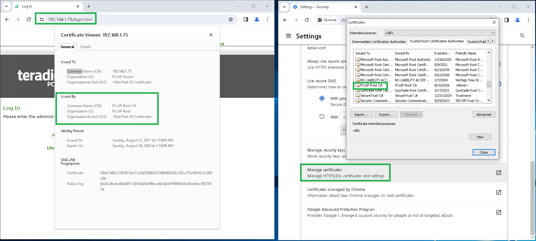Open the Intended purpose dropdown

[x=440, y=33]
